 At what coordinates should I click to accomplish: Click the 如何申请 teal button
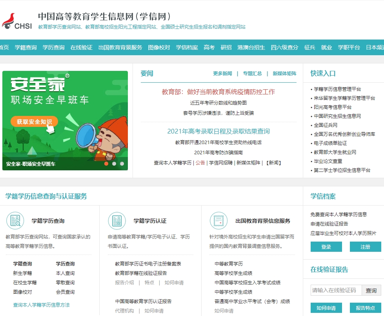(x=326, y=308)
